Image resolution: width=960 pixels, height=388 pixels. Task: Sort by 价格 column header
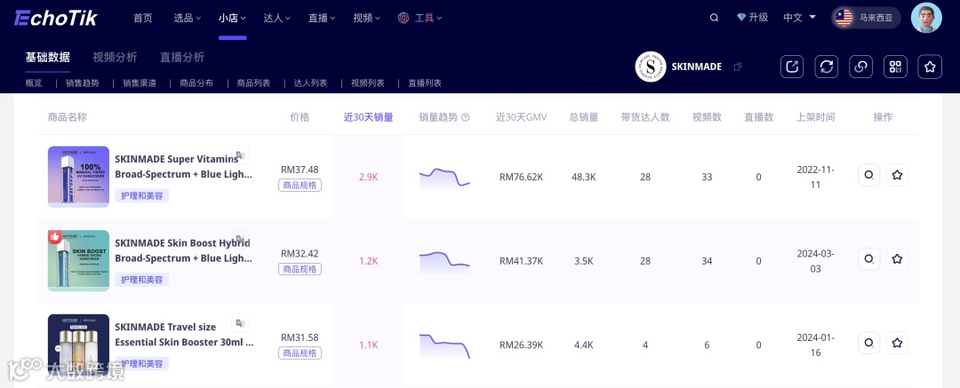point(300,117)
